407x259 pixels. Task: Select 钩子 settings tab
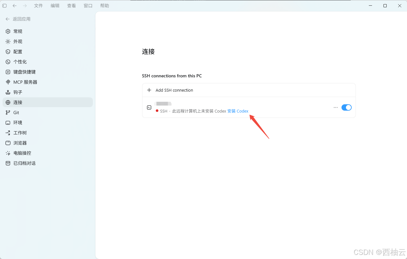(x=48, y=92)
